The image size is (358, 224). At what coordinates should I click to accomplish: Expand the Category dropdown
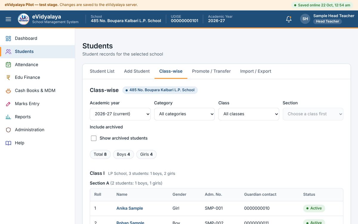pyautogui.click(x=184, y=114)
